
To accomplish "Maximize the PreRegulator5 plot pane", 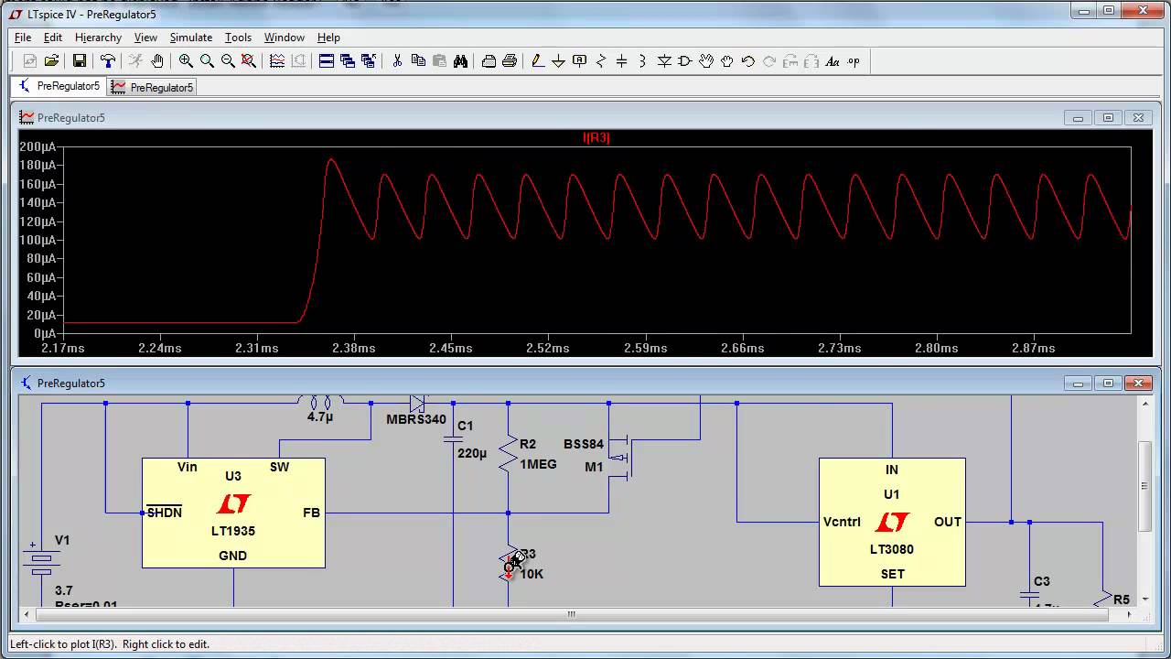I will pos(1109,118).
